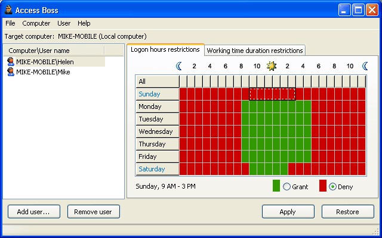Viewport: 382px width, 238px height.
Task: Select the Sunday row header
Action: coord(158,94)
